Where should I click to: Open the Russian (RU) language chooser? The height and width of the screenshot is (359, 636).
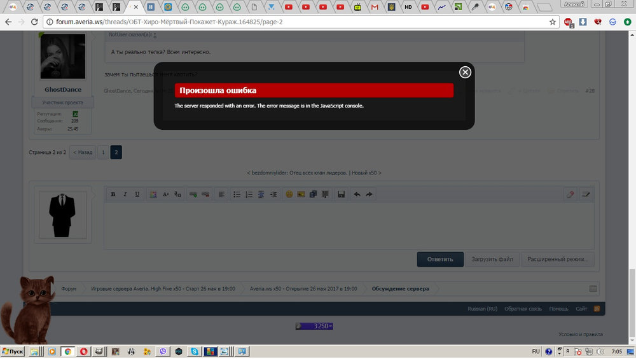(482, 309)
